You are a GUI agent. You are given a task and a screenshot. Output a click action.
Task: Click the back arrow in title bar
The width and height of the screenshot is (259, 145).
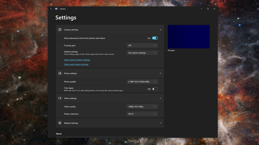[x=51, y=9]
